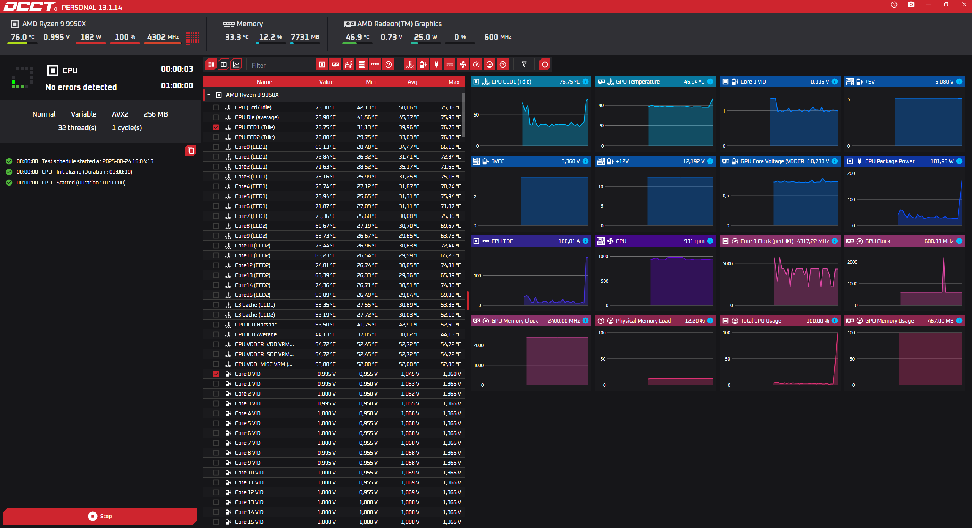Screen dimensions: 972x528
Task: Toggle the fan sensor filter icon
Action: (x=463, y=65)
